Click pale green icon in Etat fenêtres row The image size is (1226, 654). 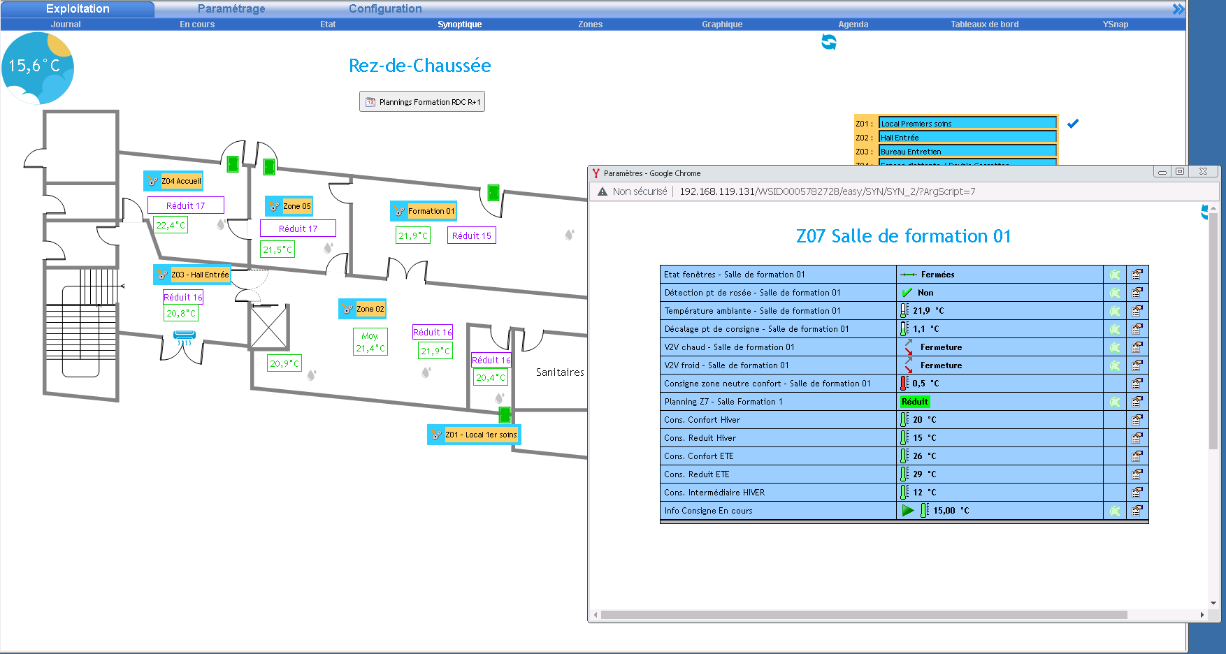tap(1115, 275)
